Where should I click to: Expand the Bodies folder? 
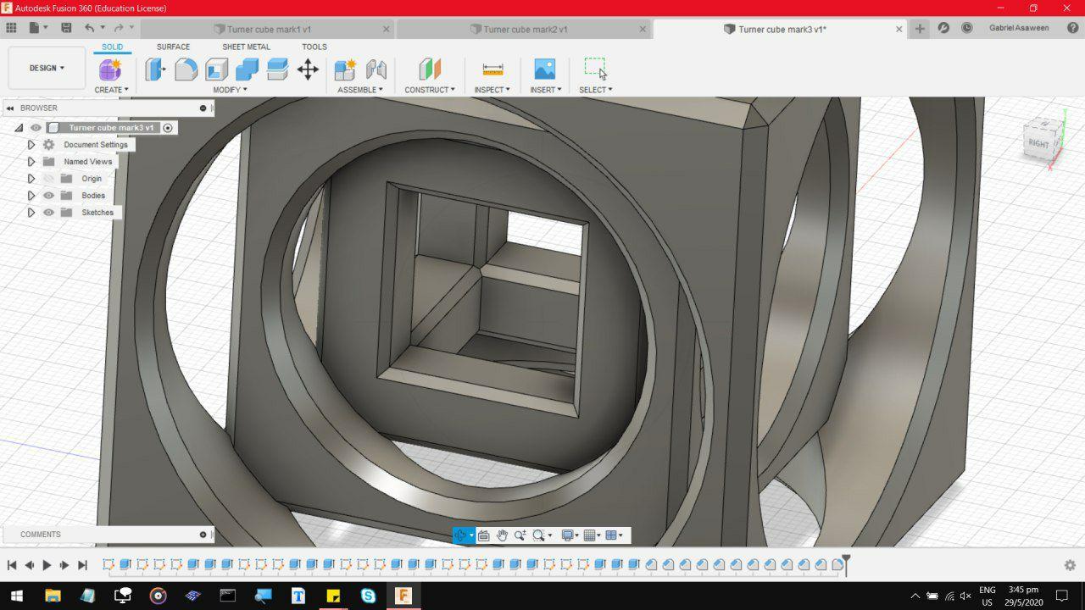click(31, 196)
